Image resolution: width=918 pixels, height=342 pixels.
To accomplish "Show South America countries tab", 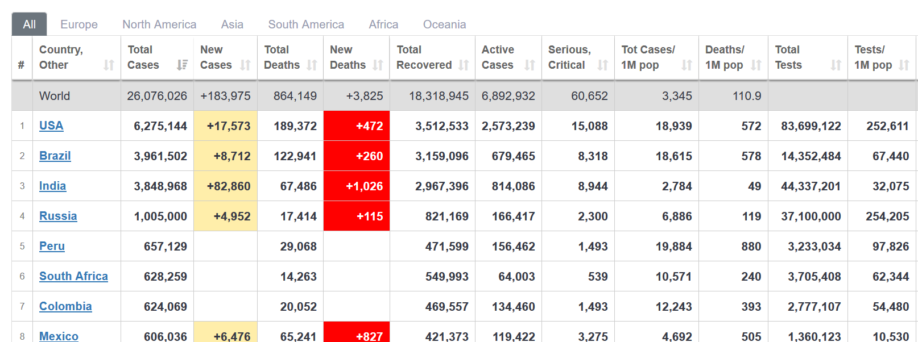I will coord(306,24).
